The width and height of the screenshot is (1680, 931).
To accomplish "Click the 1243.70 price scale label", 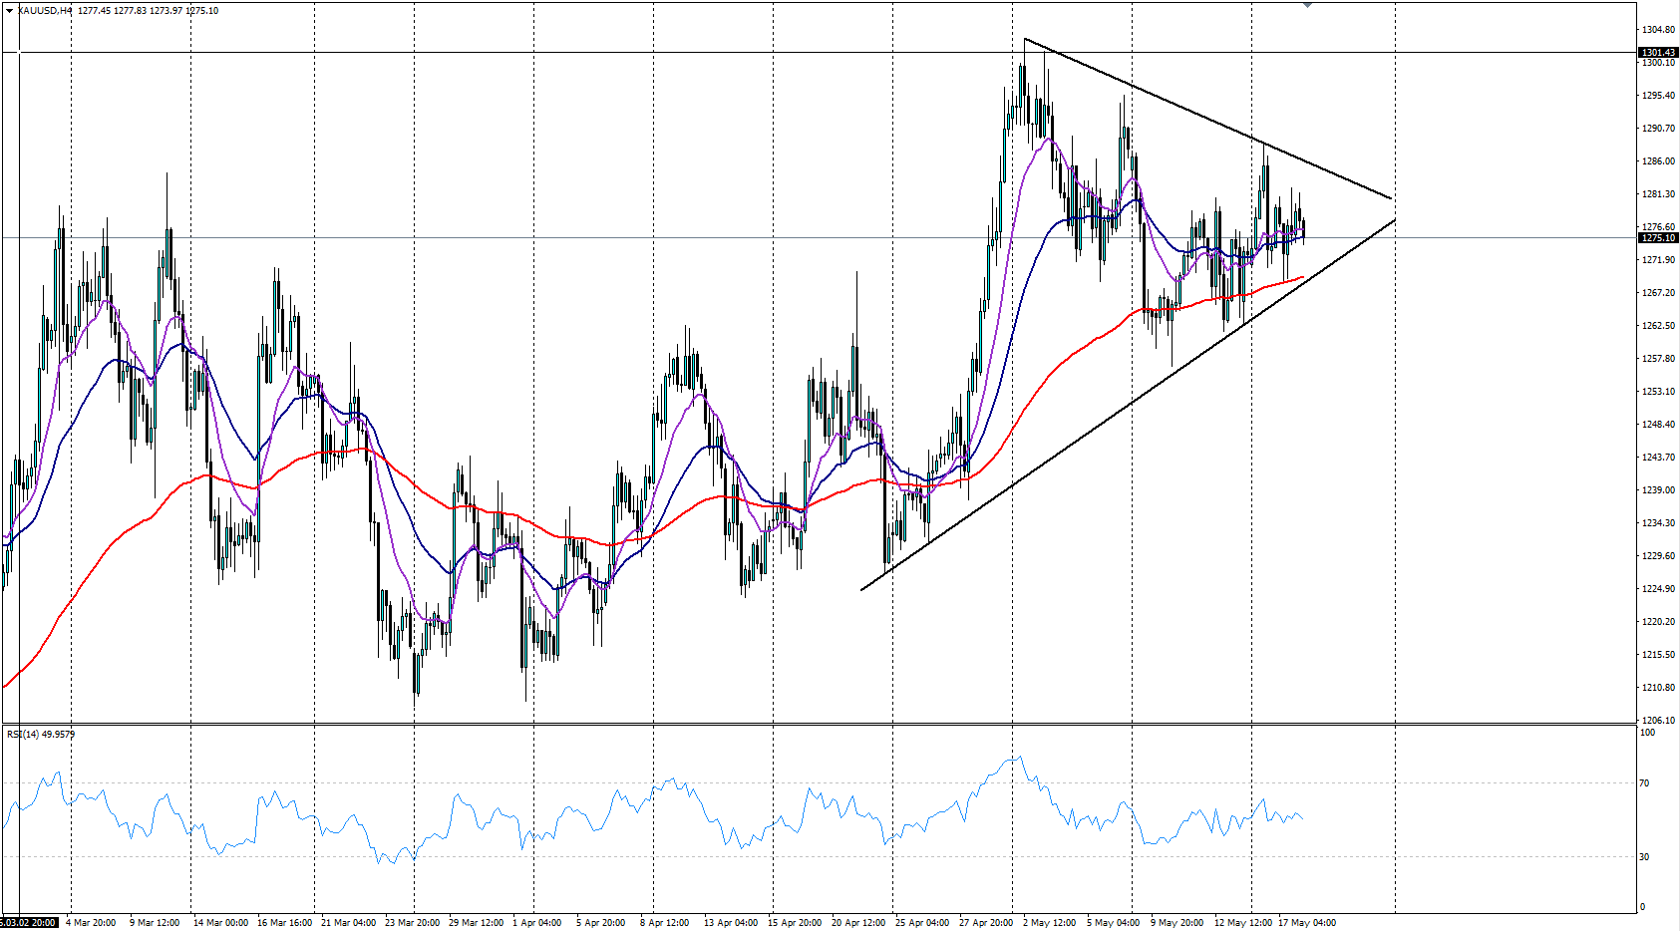I will pos(1658,458).
